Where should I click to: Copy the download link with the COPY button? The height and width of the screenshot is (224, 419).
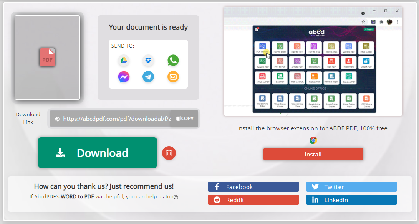[x=185, y=119]
